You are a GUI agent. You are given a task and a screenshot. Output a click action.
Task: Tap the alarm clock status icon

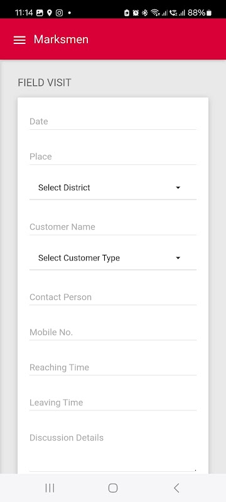(136, 13)
